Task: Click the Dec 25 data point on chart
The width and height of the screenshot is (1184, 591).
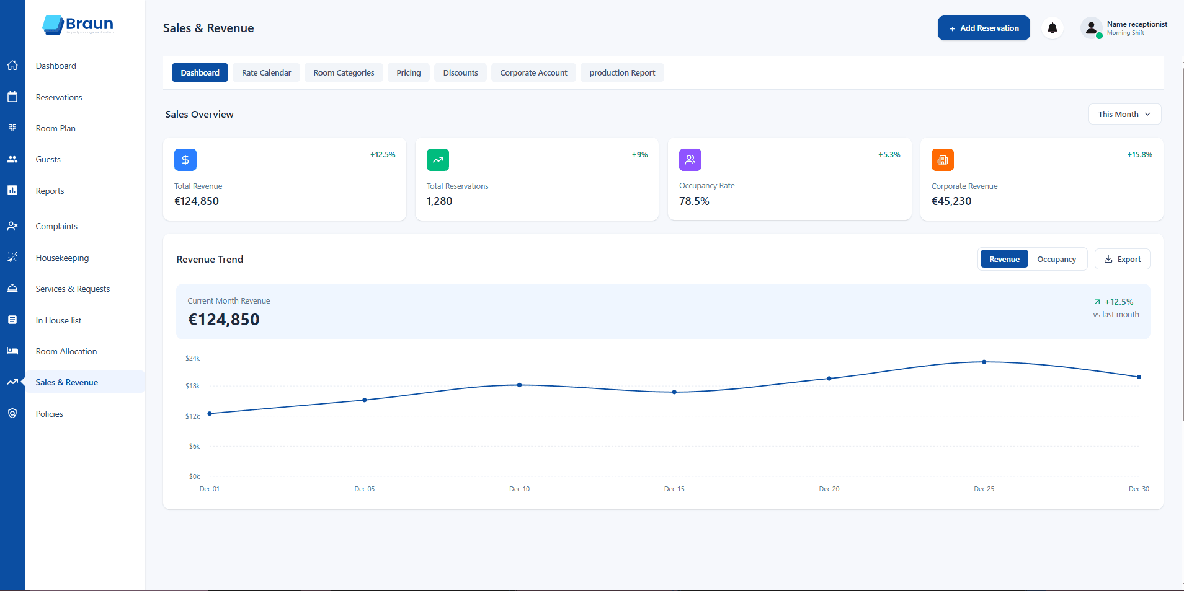Action: [984, 362]
